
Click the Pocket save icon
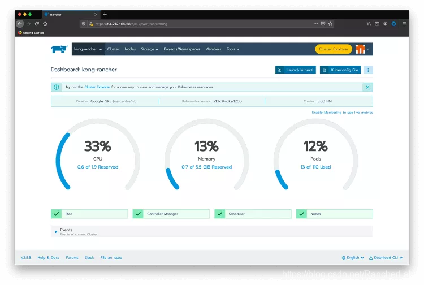click(x=323, y=24)
